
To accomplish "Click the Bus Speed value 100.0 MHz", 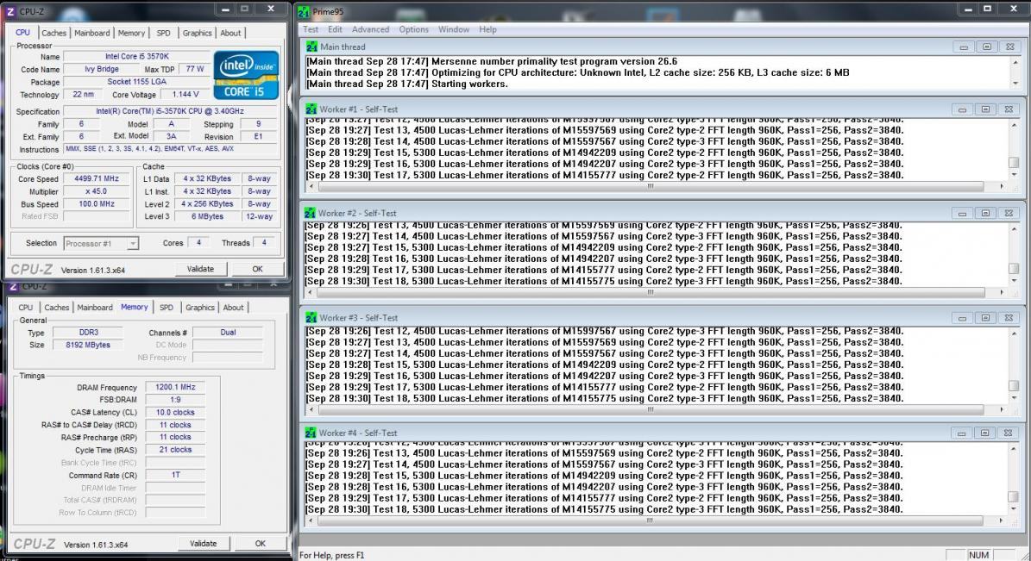I will [x=97, y=203].
